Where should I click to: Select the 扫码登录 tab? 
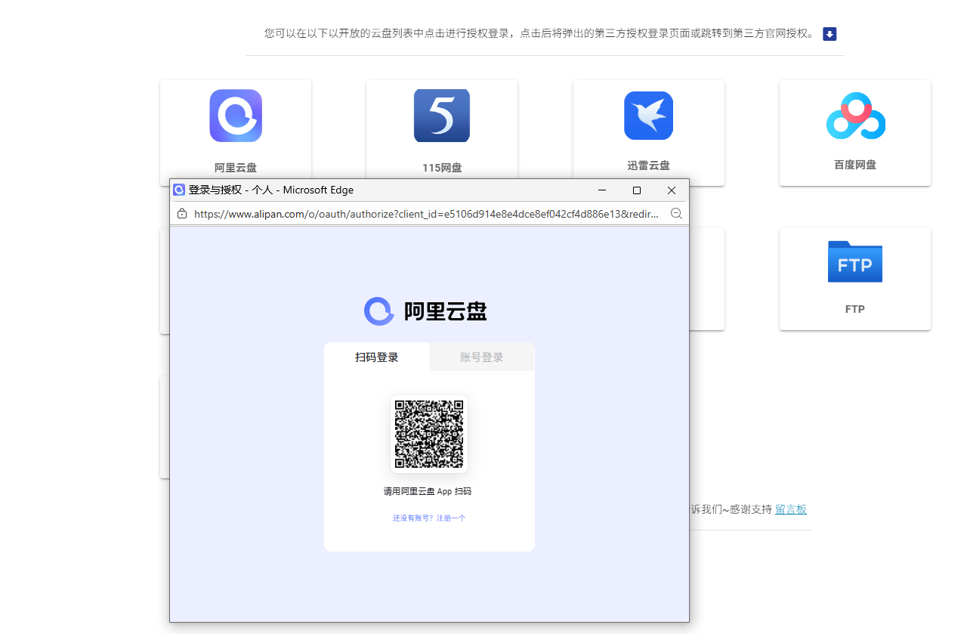tap(376, 357)
